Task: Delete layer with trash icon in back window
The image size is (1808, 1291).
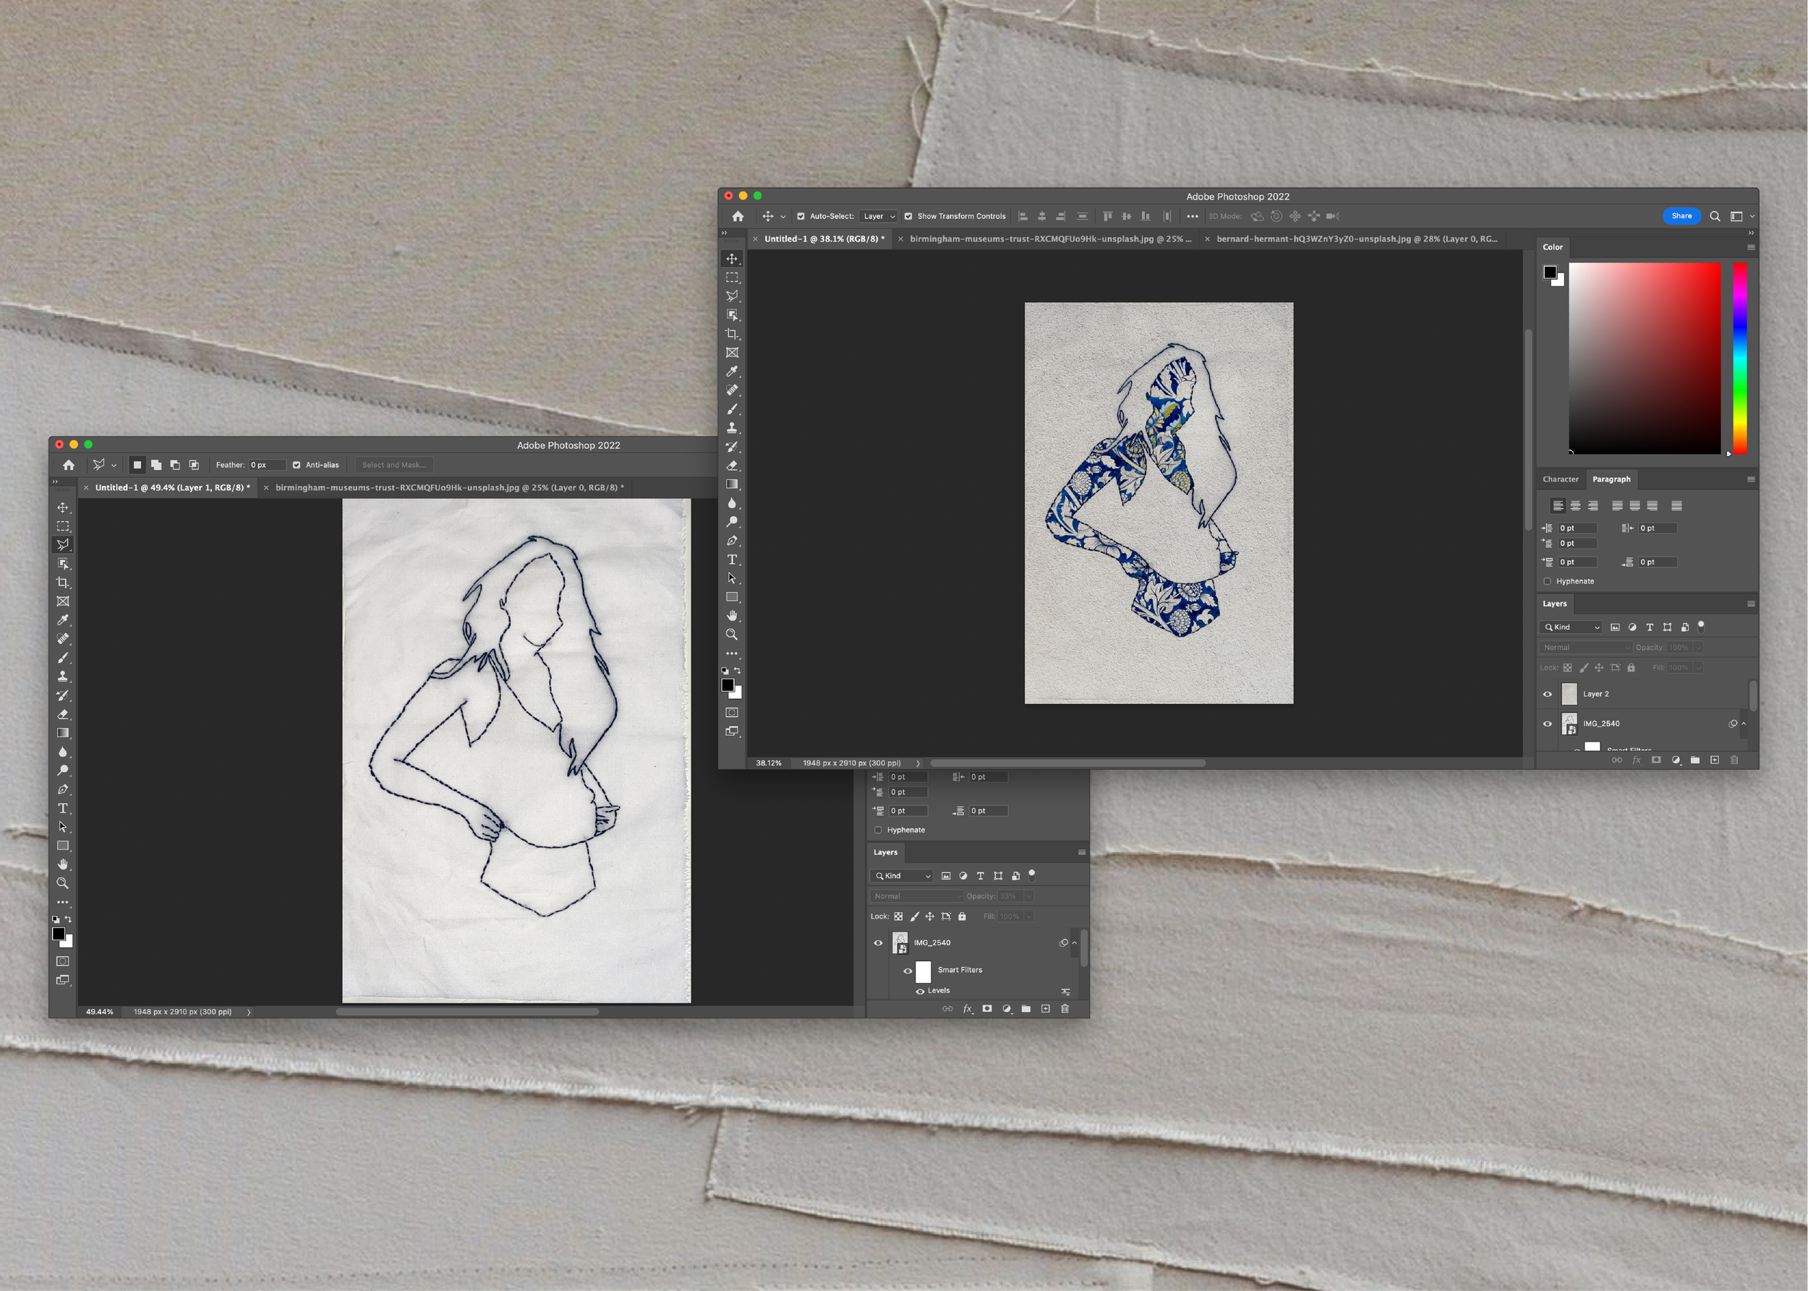Action: click(x=1065, y=1009)
